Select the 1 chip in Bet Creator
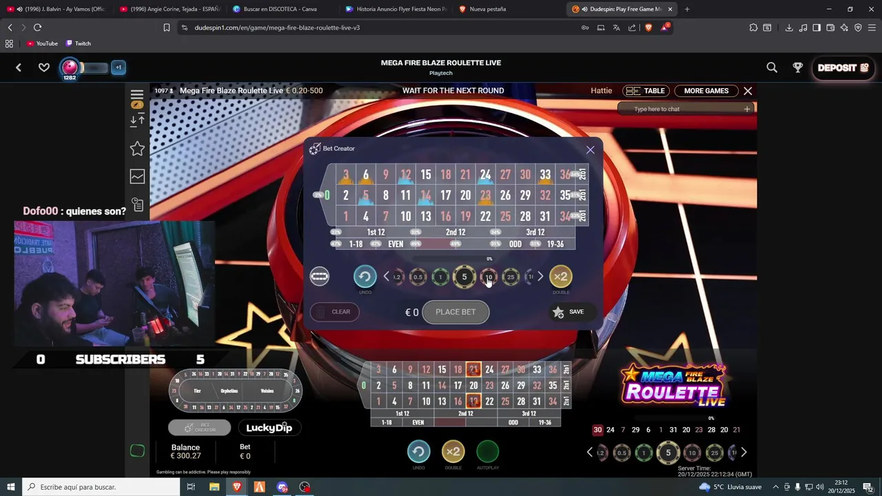Viewport: 882px width, 496px height. (x=440, y=277)
